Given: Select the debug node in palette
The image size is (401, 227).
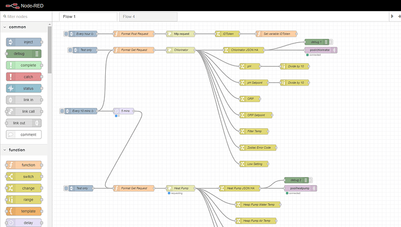Looking at the screenshot, I should pos(24,53).
